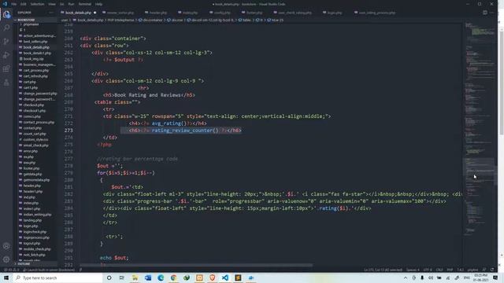The image size is (504, 283).
Task: Open File Explorer from the taskbar
Action: point(135,277)
